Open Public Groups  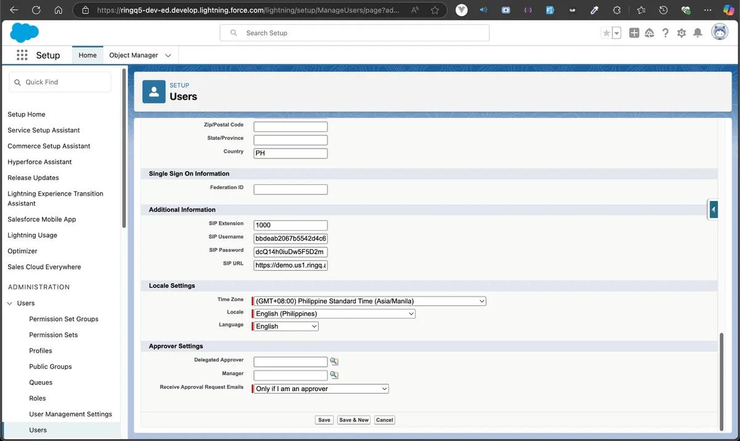tap(51, 366)
